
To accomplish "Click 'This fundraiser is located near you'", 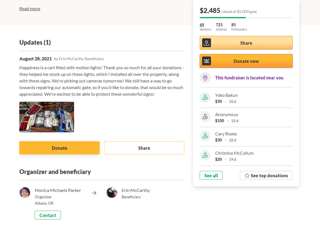I will tap(249, 78).
